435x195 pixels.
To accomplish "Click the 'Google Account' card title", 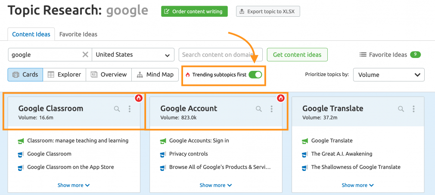I will [x=189, y=108].
